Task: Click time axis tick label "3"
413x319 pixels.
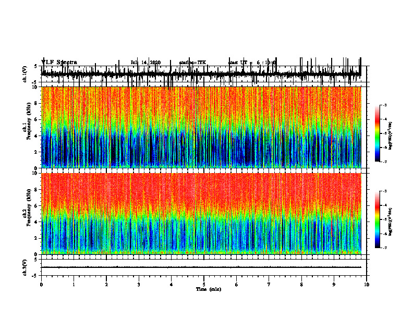Action: (139, 285)
